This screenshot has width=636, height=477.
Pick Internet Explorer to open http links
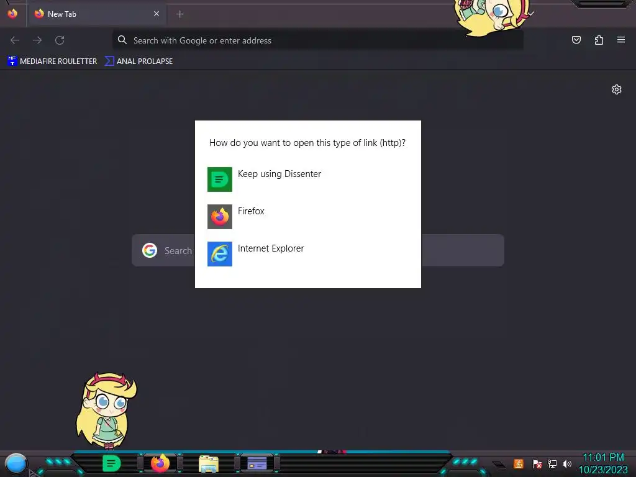coord(308,254)
